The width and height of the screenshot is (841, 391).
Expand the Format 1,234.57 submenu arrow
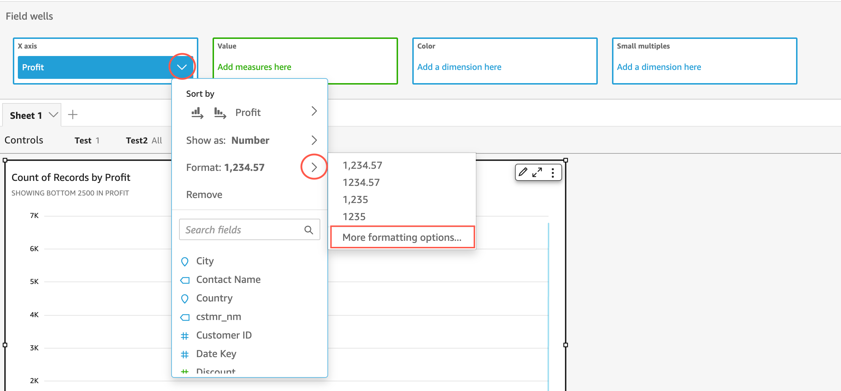314,167
